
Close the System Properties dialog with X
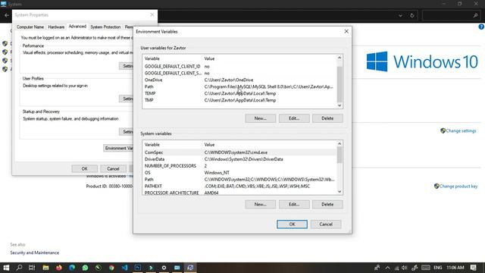(x=152, y=14)
